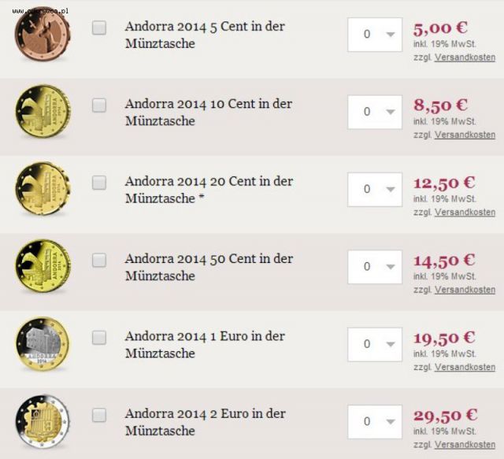Tick the Andorra 2014 10 Cent checkbox

click(x=99, y=105)
